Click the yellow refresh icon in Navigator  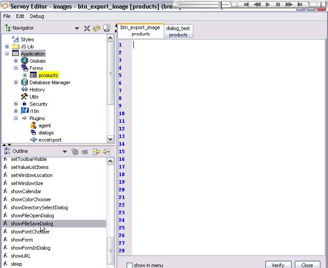pyautogui.click(x=96, y=28)
